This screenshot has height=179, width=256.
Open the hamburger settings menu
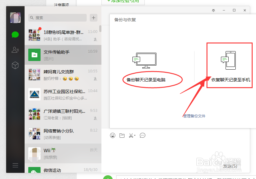click(x=15, y=165)
